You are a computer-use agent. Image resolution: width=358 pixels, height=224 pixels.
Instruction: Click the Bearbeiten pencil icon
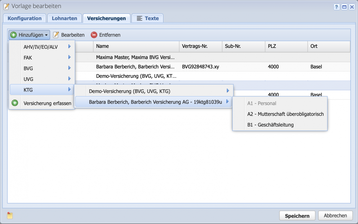56,35
